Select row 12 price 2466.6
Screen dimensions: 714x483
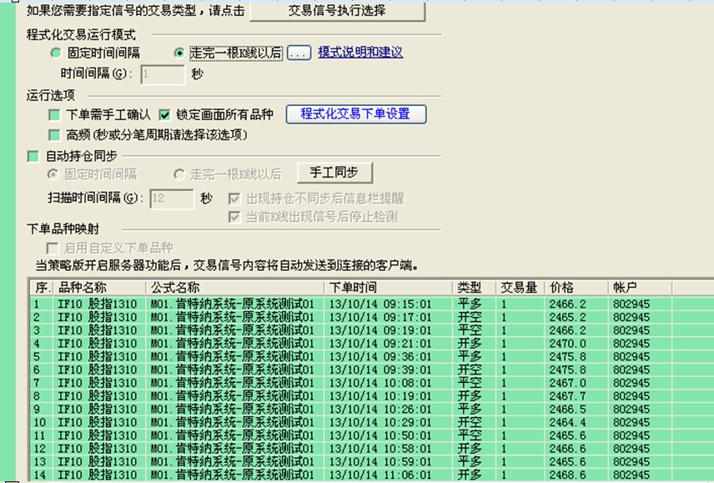click(x=567, y=449)
